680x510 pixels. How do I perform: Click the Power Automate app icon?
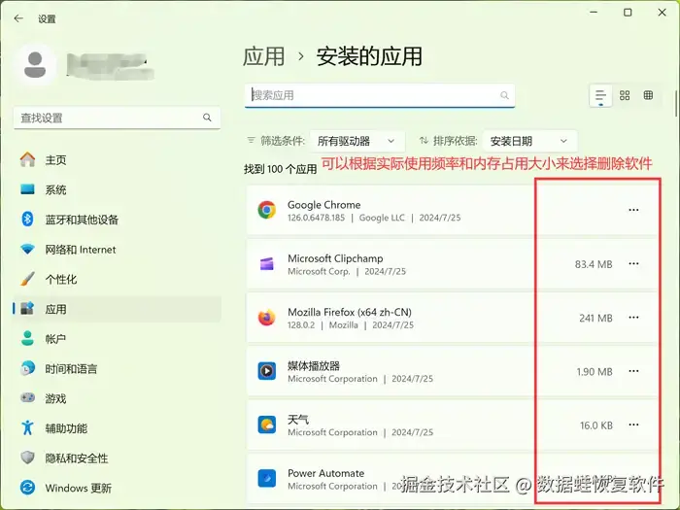pyautogui.click(x=267, y=479)
